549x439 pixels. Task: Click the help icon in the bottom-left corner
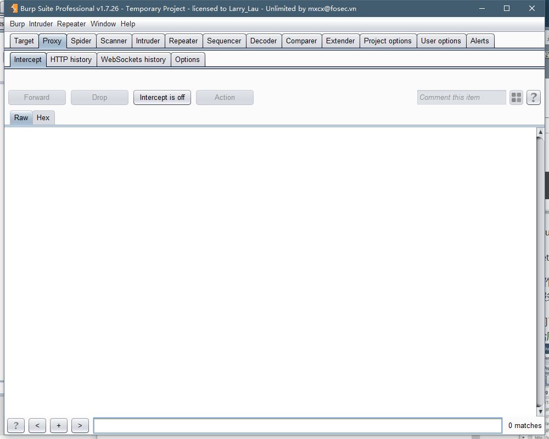[x=15, y=425]
